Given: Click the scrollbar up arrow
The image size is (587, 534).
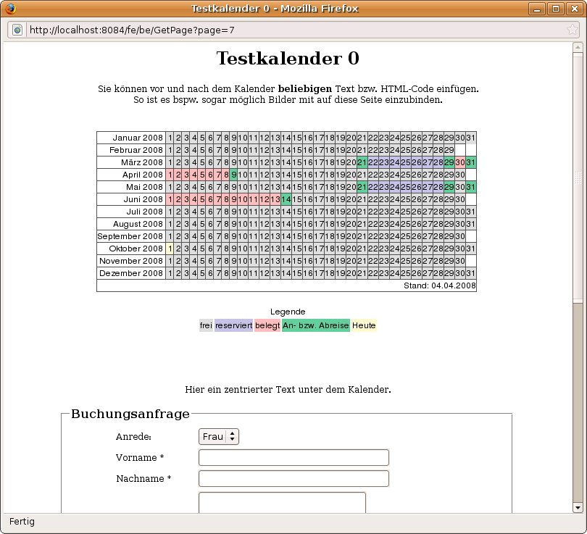Looking at the screenshot, I should pos(578,48).
